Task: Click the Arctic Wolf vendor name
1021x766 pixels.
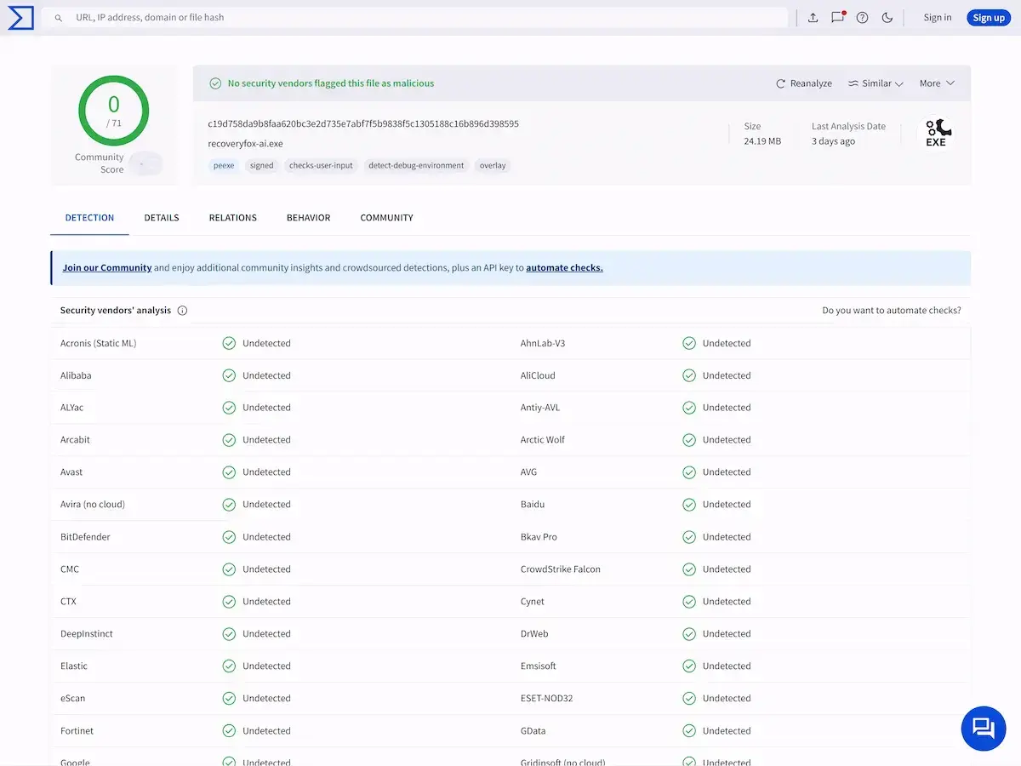Action: [x=543, y=440]
